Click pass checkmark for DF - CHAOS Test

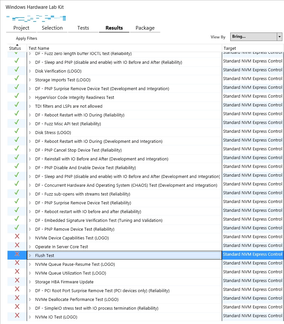[x=17, y=183]
